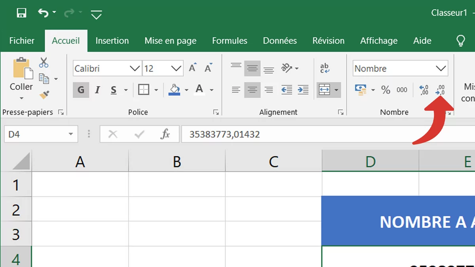Click the fx insert function icon
475x267 pixels.
(165, 134)
